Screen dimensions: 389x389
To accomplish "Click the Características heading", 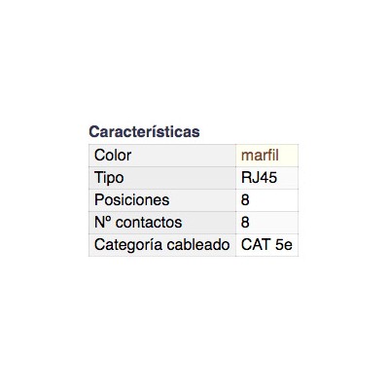I will tap(144, 131).
